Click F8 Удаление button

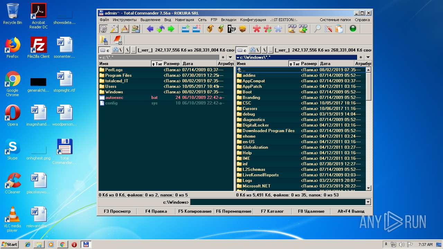click(x=311, y=211)
